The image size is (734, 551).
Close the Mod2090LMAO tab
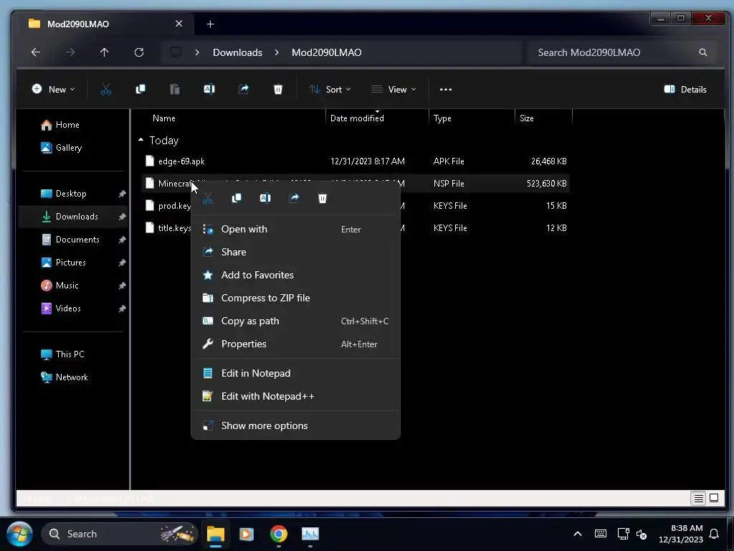tap(178, 24)
